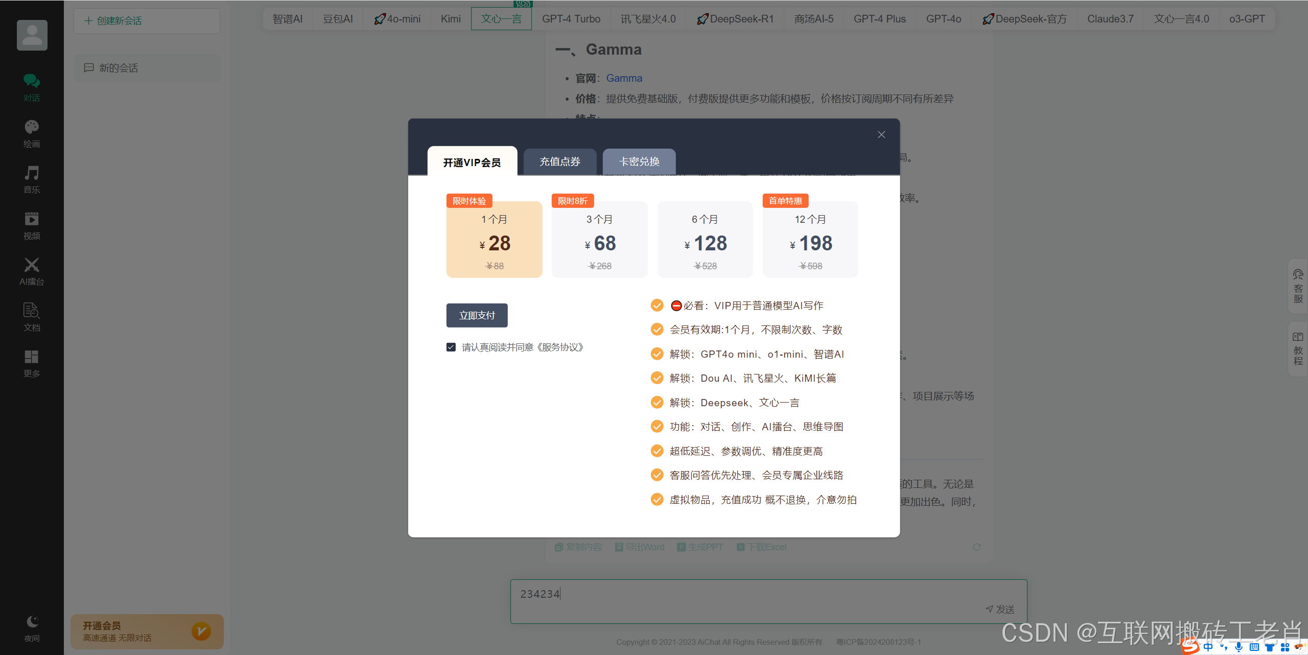The width and height of the screenshot is (1308, 655).
Task: Open the 文档 documents icon
Action: [x=32, y=311]
